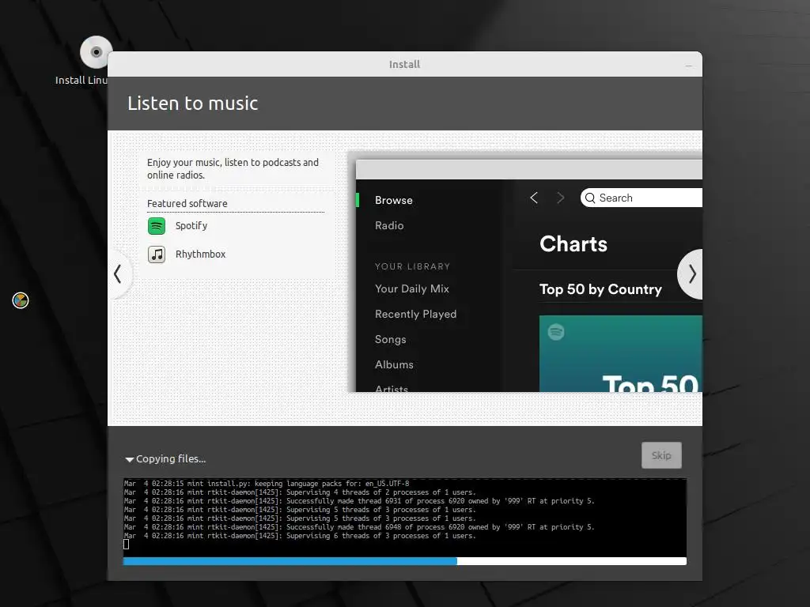Select Radio in the Spotify sidebar

[389, 225]
